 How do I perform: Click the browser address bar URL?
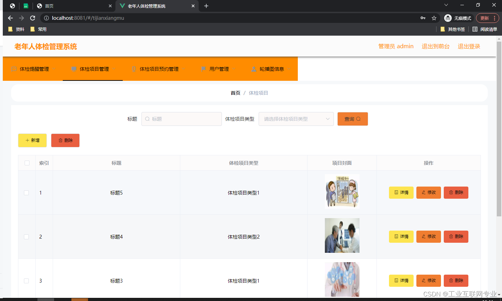pyautogui.click(x=88, y=18)
